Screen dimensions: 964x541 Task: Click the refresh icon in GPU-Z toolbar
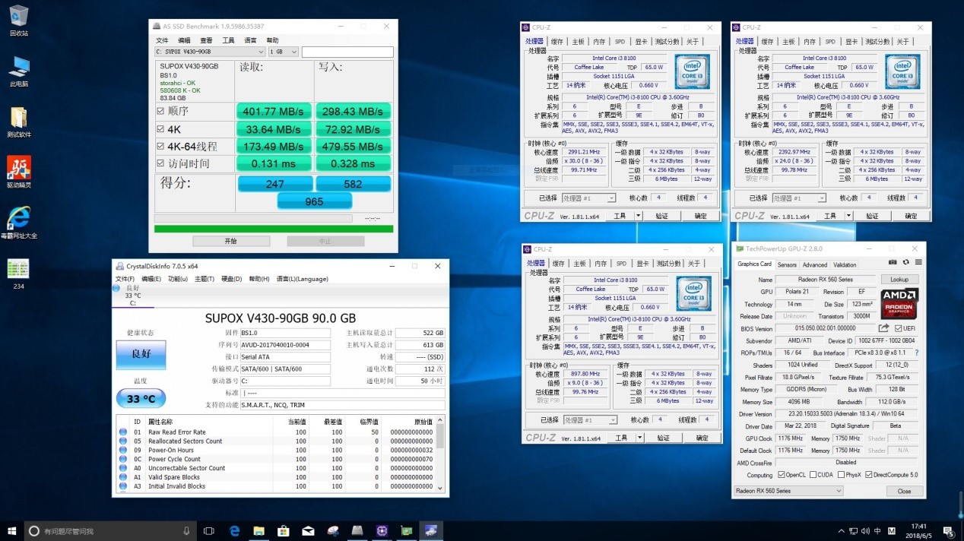[x=906, y=261]
